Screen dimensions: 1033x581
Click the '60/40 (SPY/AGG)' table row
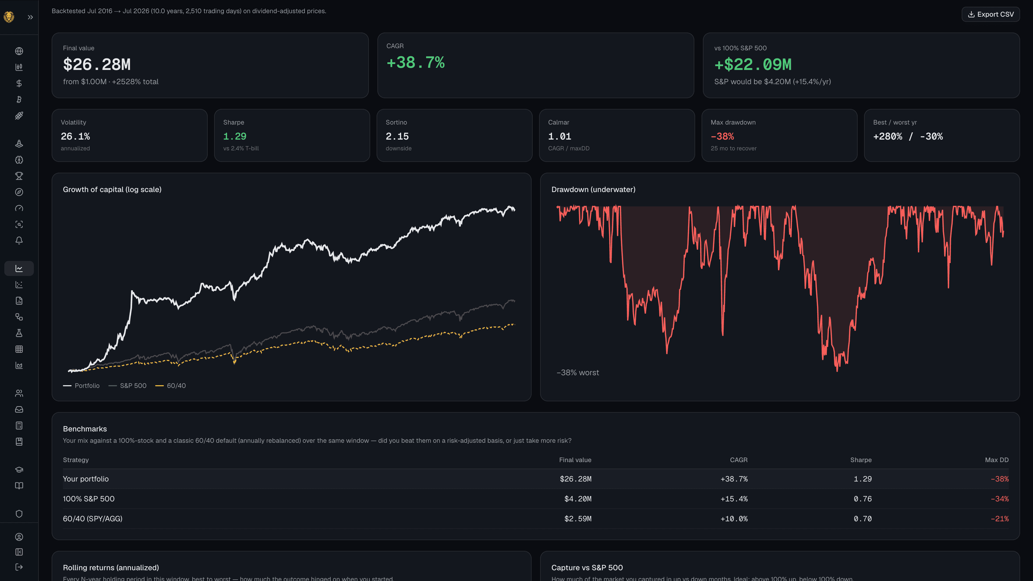[x=536, y=519]
